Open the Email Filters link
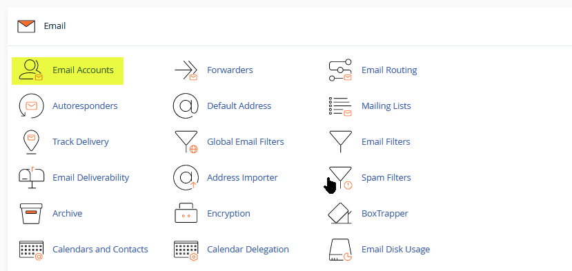 [x=386, y=141]
